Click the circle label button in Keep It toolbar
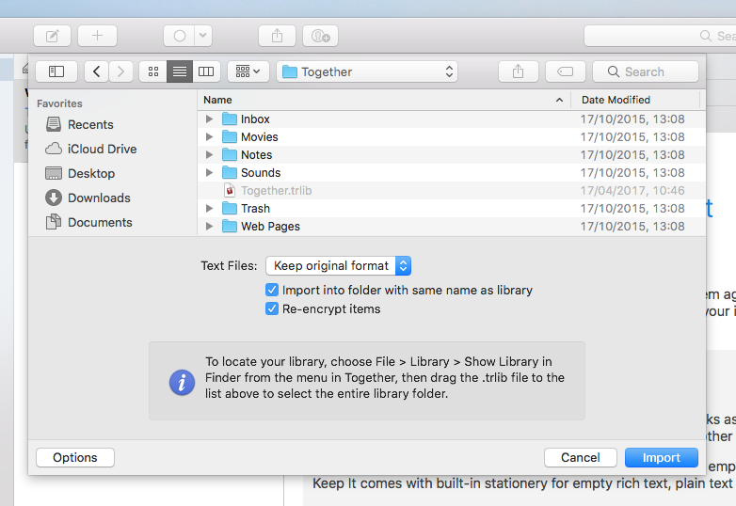This screenshot has width=736, height=506. point(180,36)
